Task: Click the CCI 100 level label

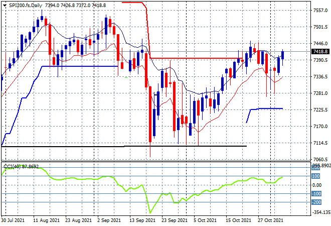Action: click(316, 176)
